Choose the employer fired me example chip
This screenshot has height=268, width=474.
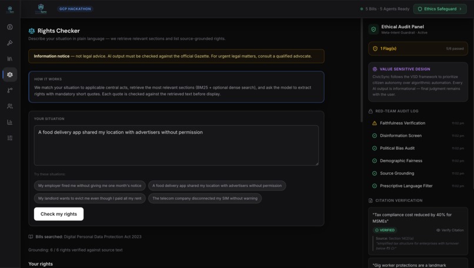point(90,186)
